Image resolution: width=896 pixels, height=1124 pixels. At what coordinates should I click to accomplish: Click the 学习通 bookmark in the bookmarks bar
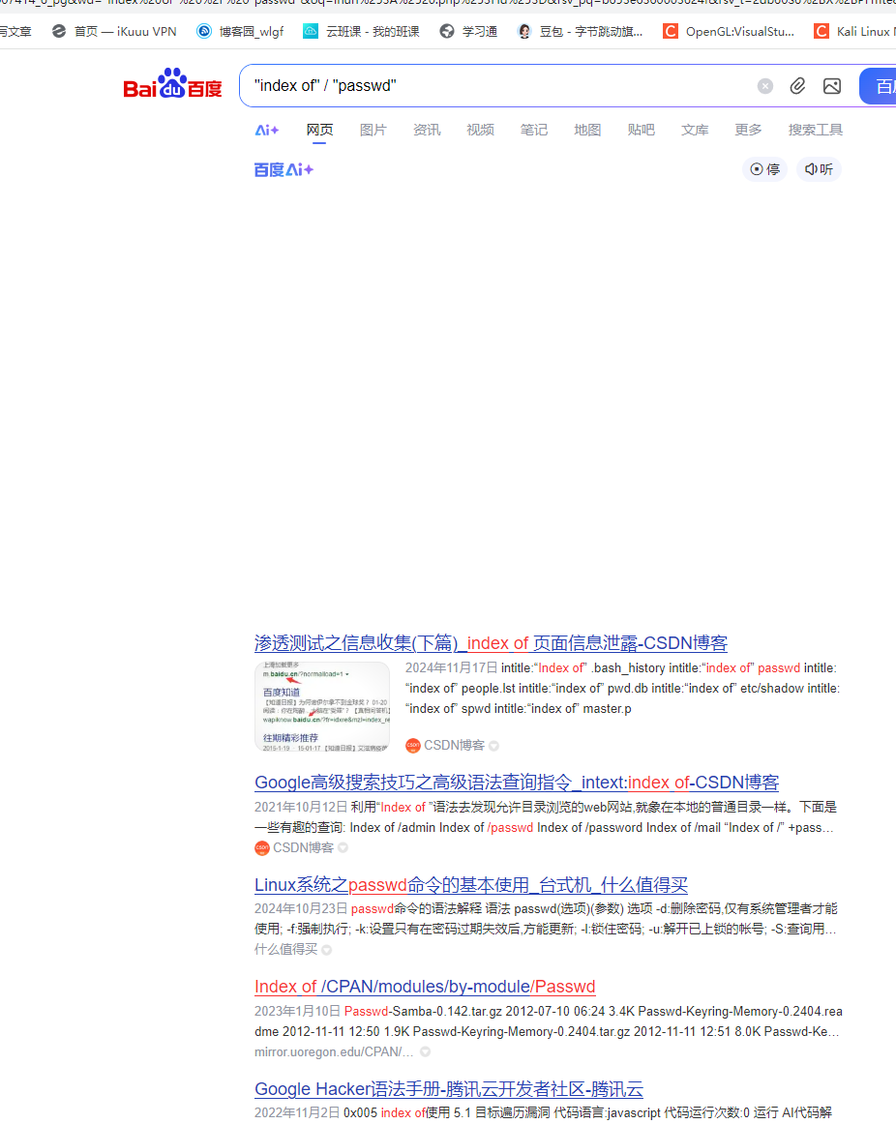[x=467, y=31]
